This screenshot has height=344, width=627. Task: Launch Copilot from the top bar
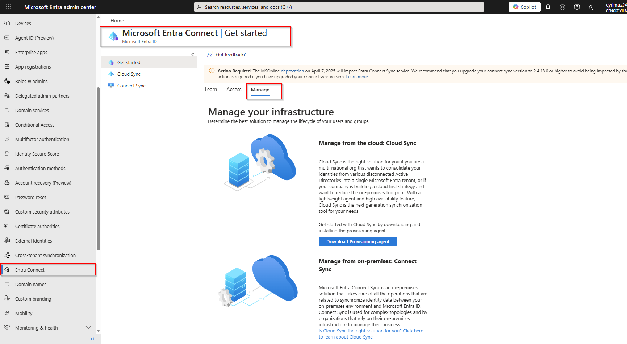pos(524,7)
